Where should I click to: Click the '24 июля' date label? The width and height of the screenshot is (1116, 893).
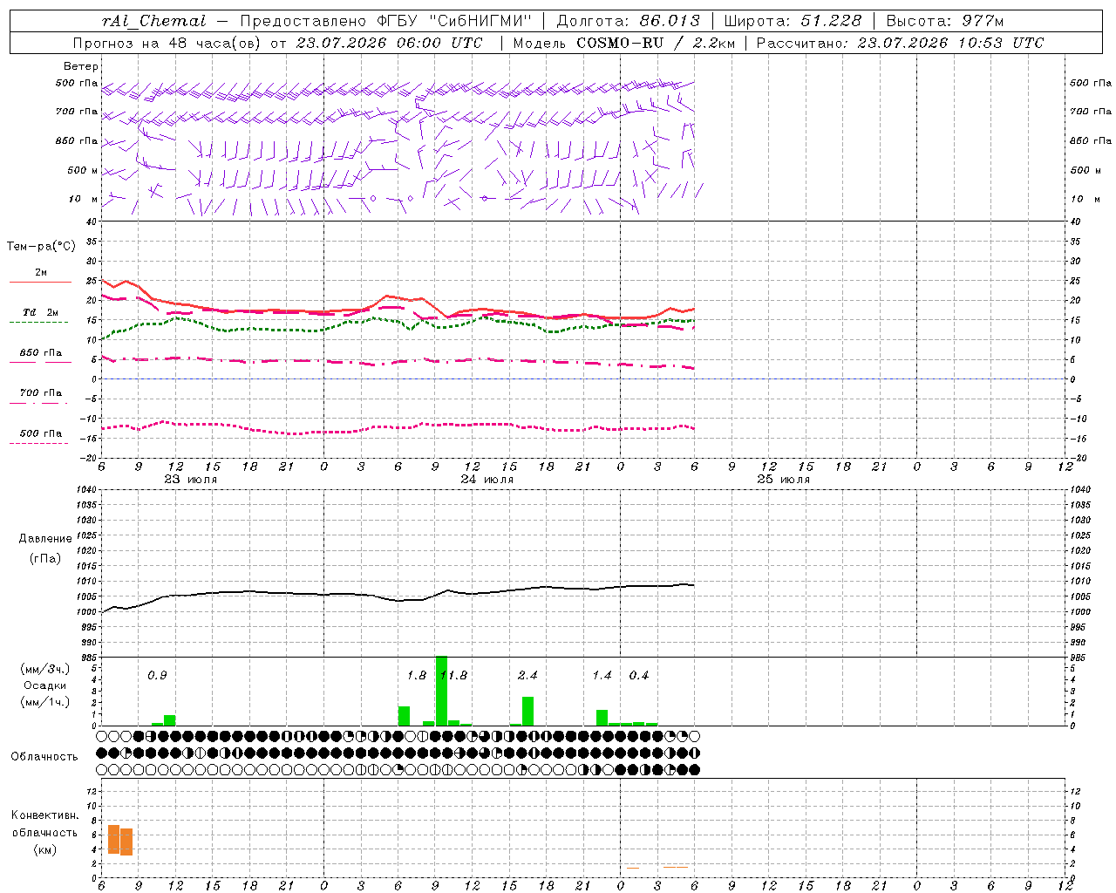tap(487, 479)
